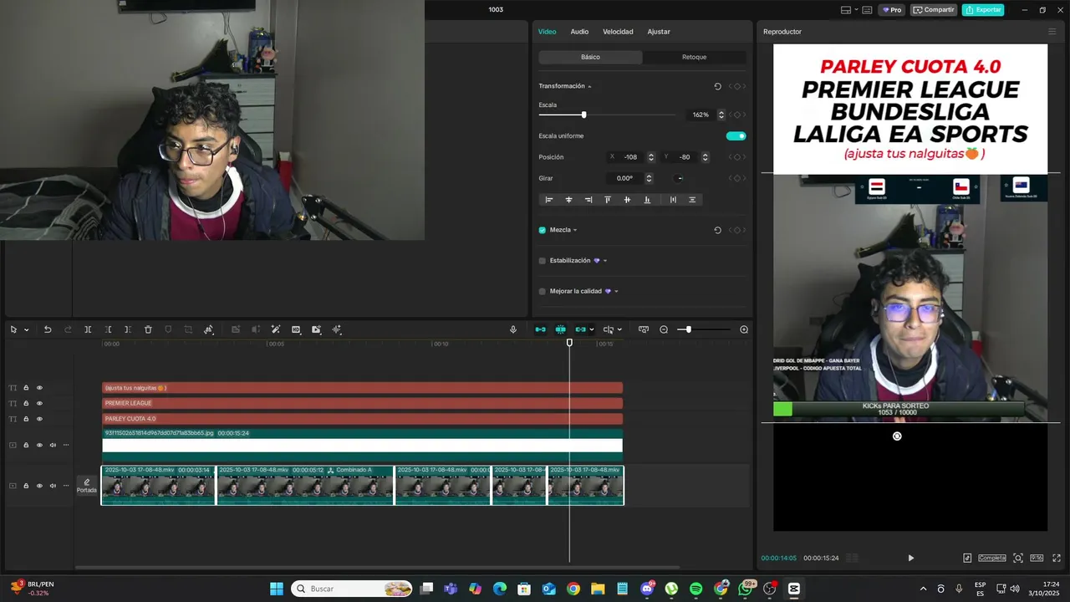Click the X position stepper arrows
Viewport: 1070px width, 602px height.
pyautogui.click(x=651, y=157)
